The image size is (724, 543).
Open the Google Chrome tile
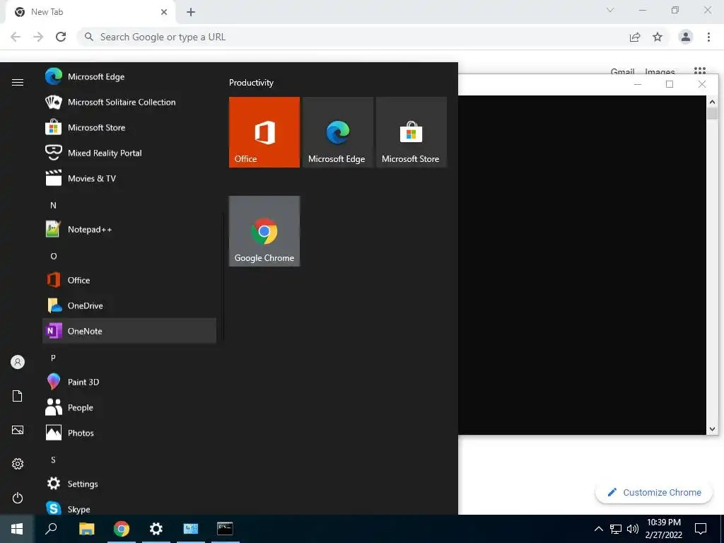tap(264, 231)
